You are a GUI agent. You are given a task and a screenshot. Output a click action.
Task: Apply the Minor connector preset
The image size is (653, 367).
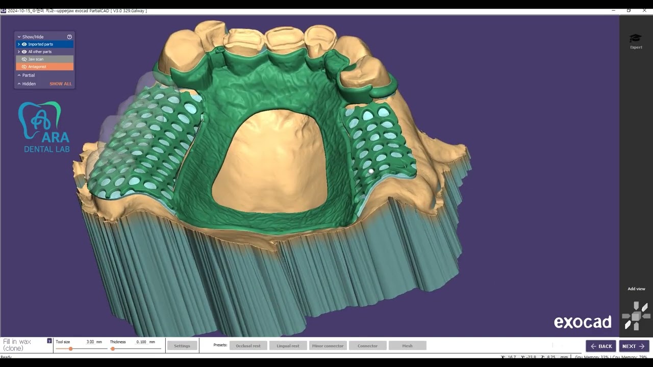pos(328,346)
